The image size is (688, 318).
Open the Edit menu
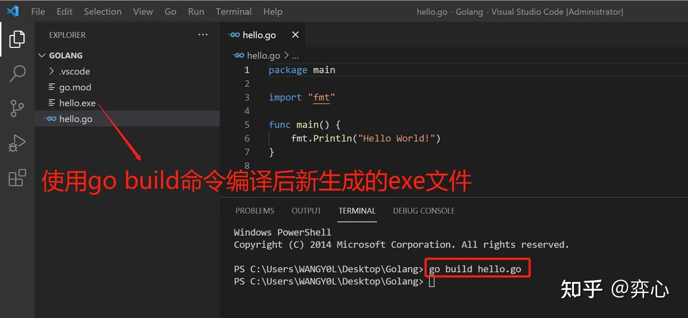pos(65,11)
